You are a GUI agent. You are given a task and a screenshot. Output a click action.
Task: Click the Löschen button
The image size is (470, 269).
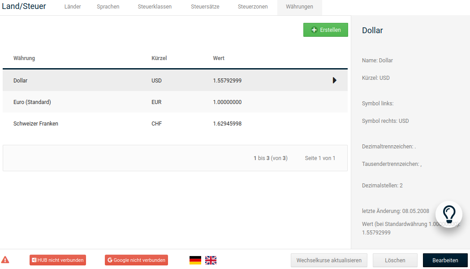coord(395,260)
